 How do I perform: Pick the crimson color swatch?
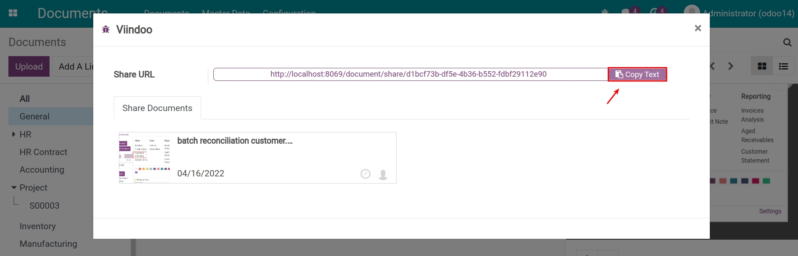coord(756,181)
